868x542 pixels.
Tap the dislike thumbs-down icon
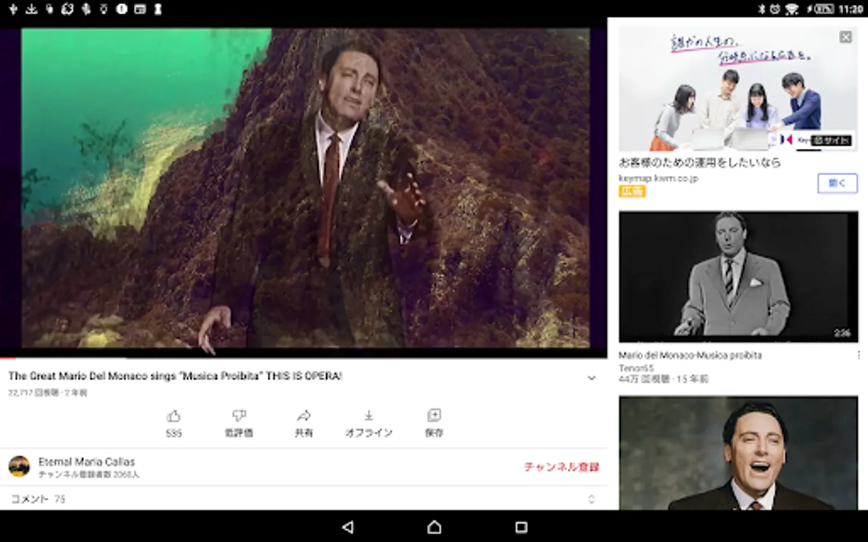[239, 416]
